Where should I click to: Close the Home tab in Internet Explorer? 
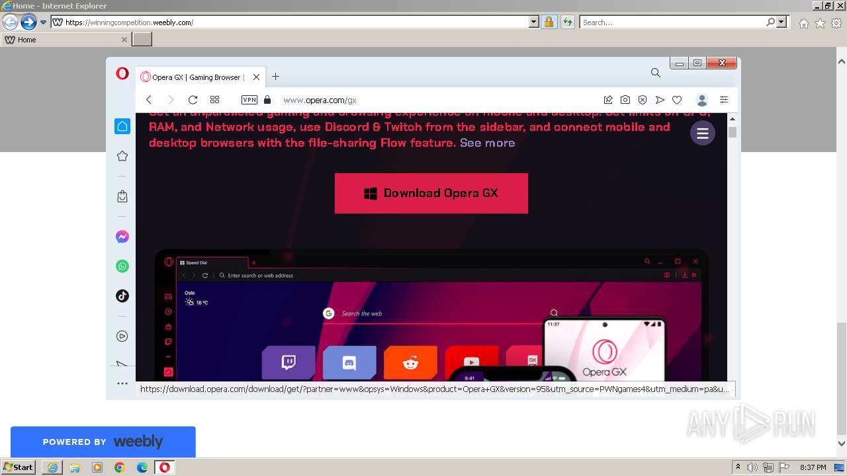pyautogui.click(x=124, y=40)
